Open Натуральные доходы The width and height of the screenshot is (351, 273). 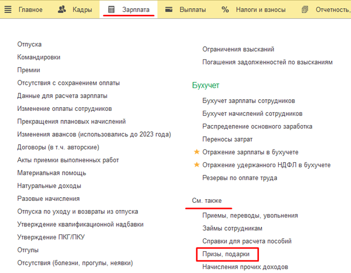(49, 186)
